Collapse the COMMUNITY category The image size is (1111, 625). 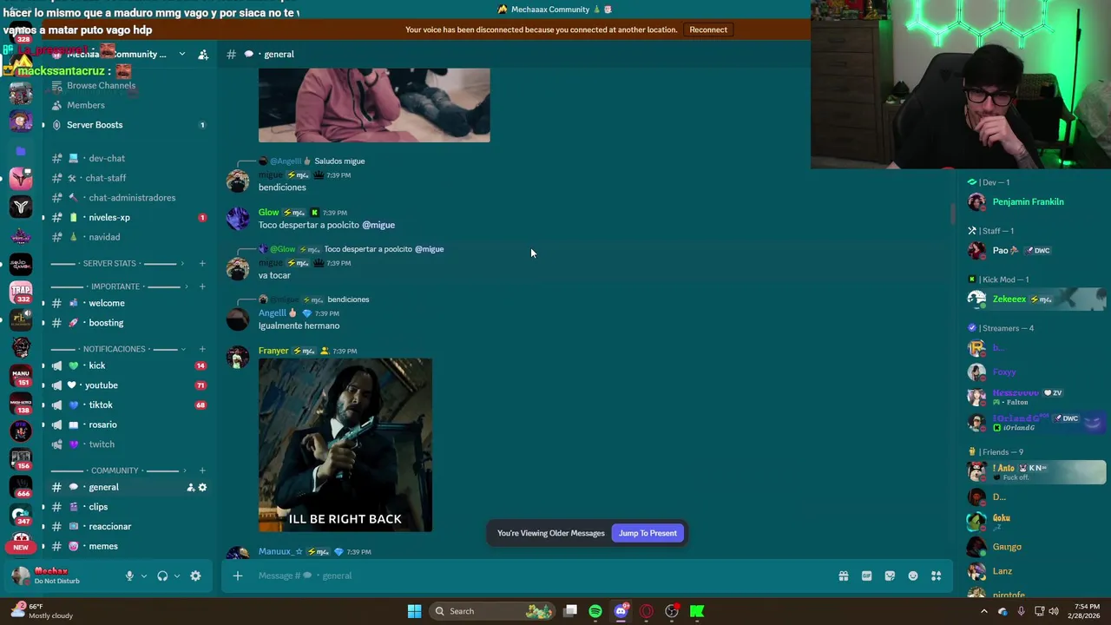tap(114, 470)
